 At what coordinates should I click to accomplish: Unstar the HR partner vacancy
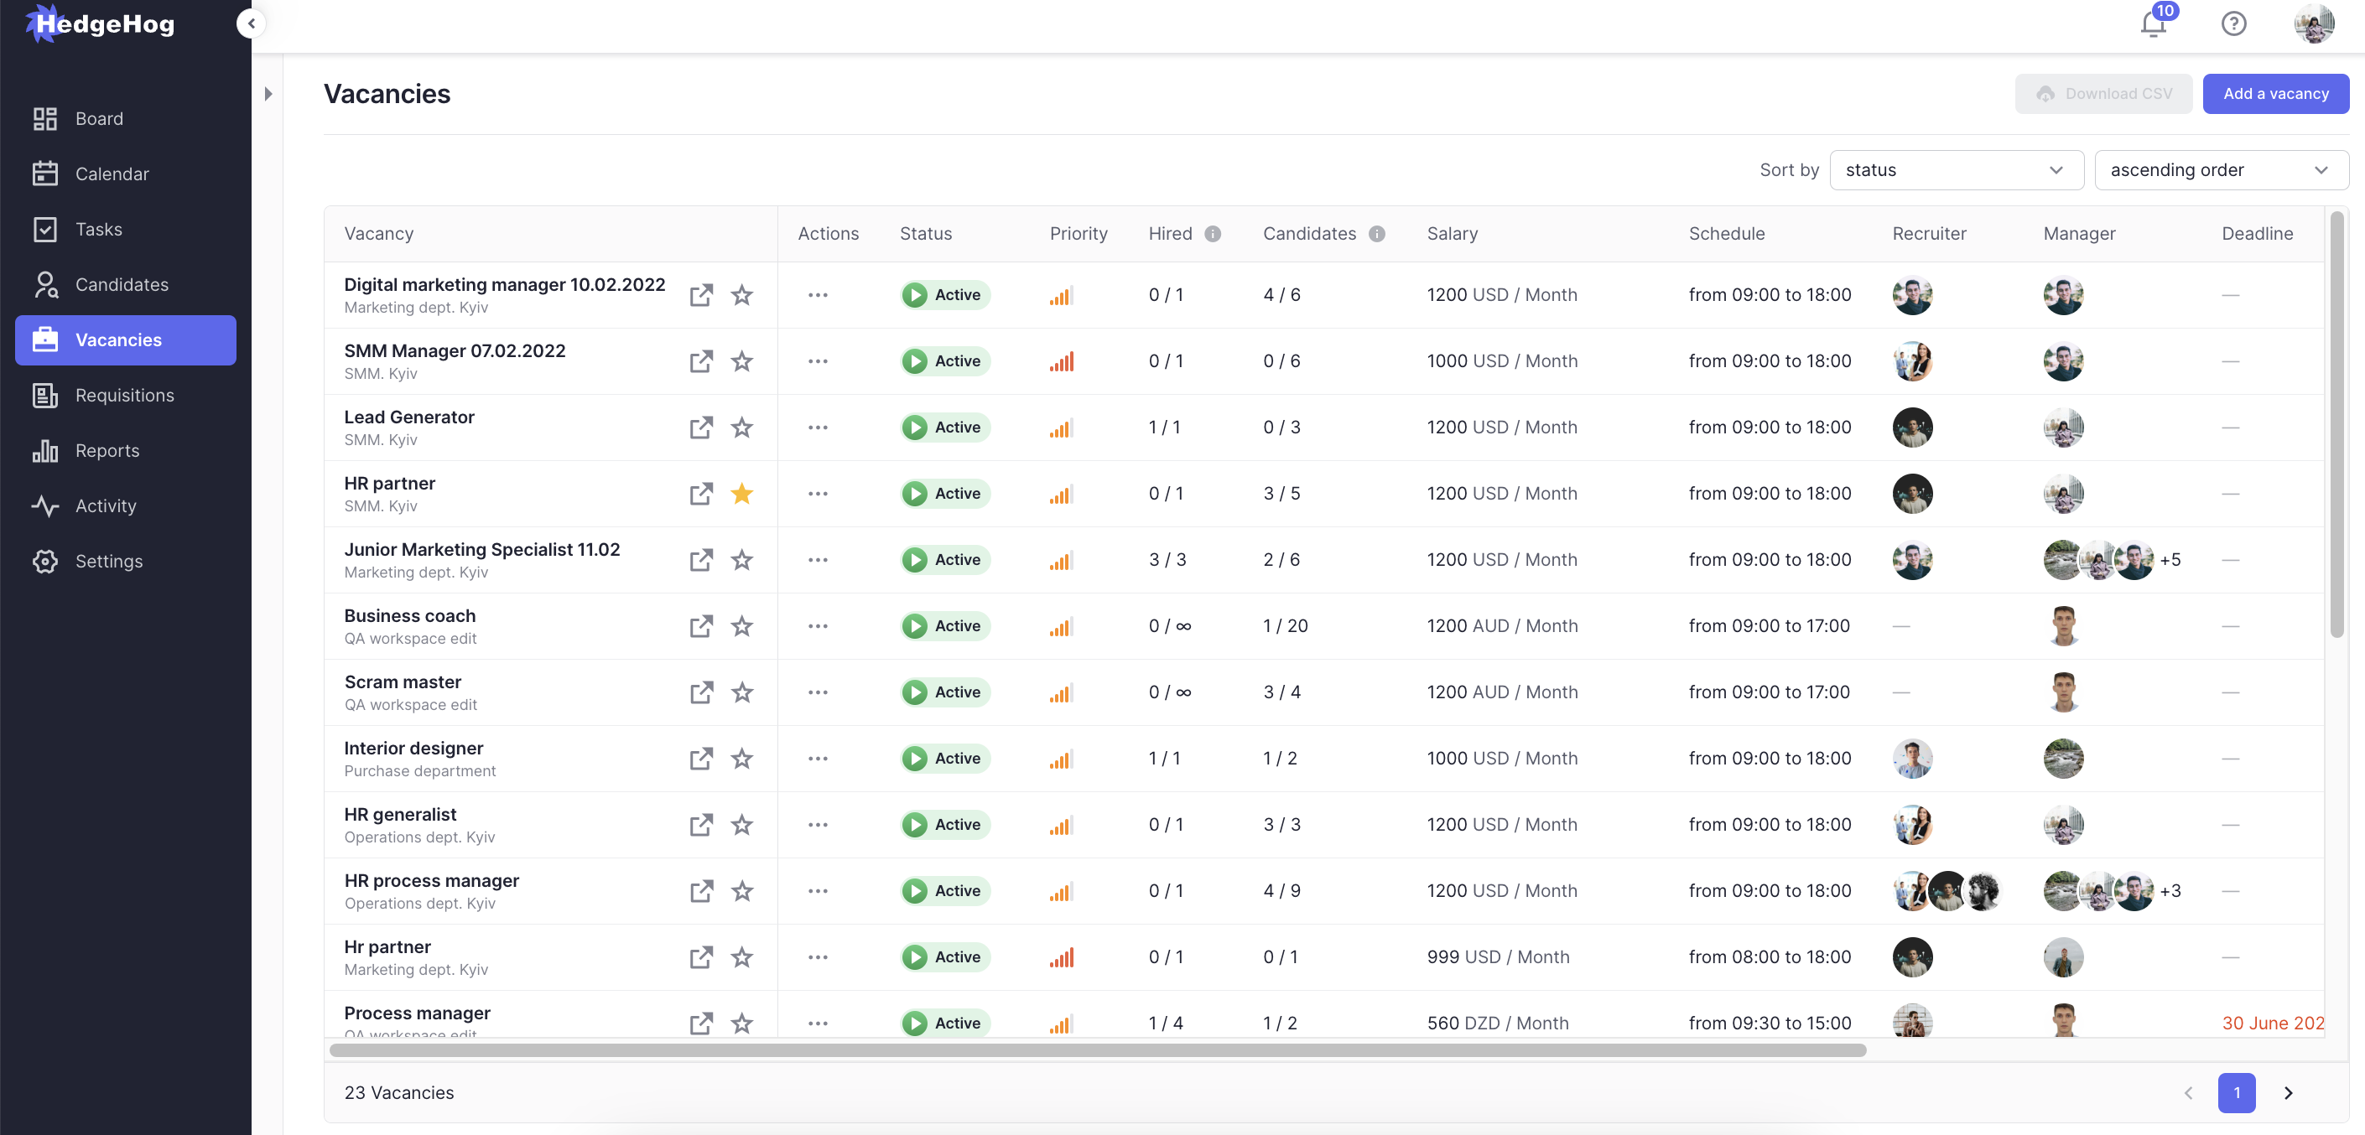tap(742, 494)
